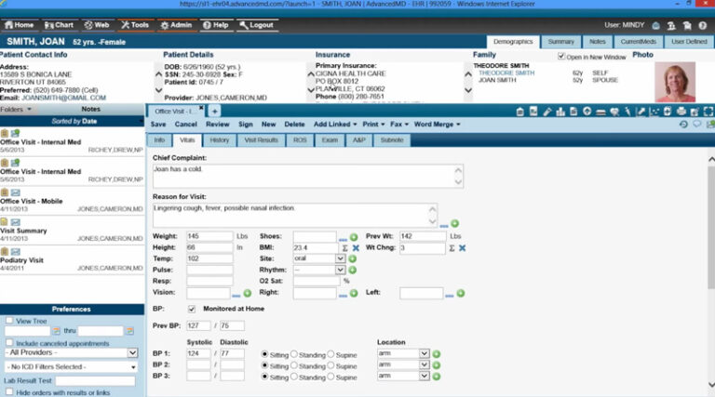715x397 pixels.
Task: Click green plus next to Rhythm dropdown
Action: [352, 270]
